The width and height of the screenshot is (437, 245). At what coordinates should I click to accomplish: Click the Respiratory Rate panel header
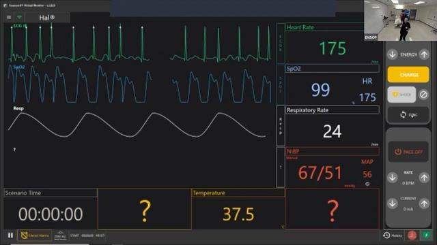point(333,110)
